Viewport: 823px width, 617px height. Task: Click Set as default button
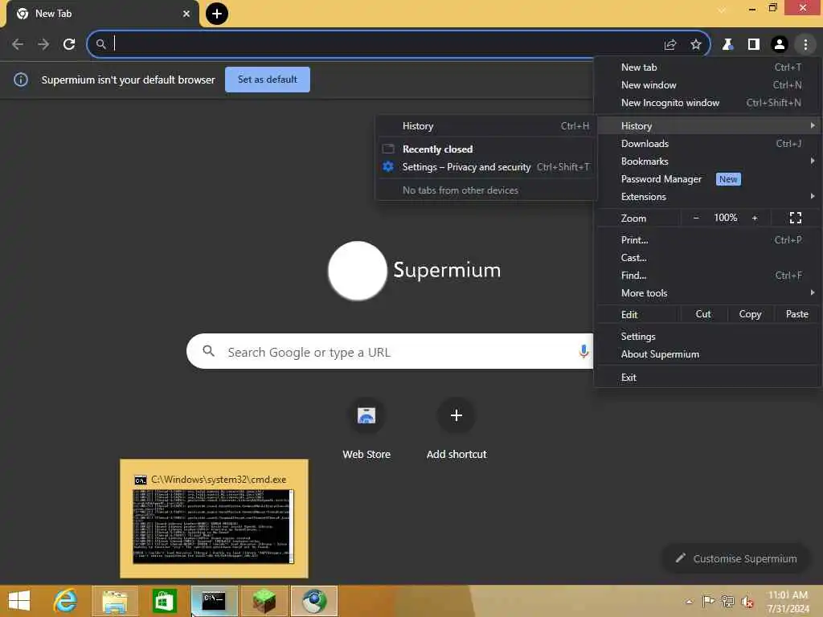(x=268, y=80)
